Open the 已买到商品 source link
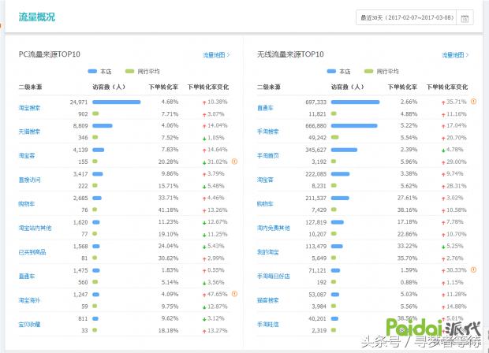The image size is (489, 353). point(32,252)
